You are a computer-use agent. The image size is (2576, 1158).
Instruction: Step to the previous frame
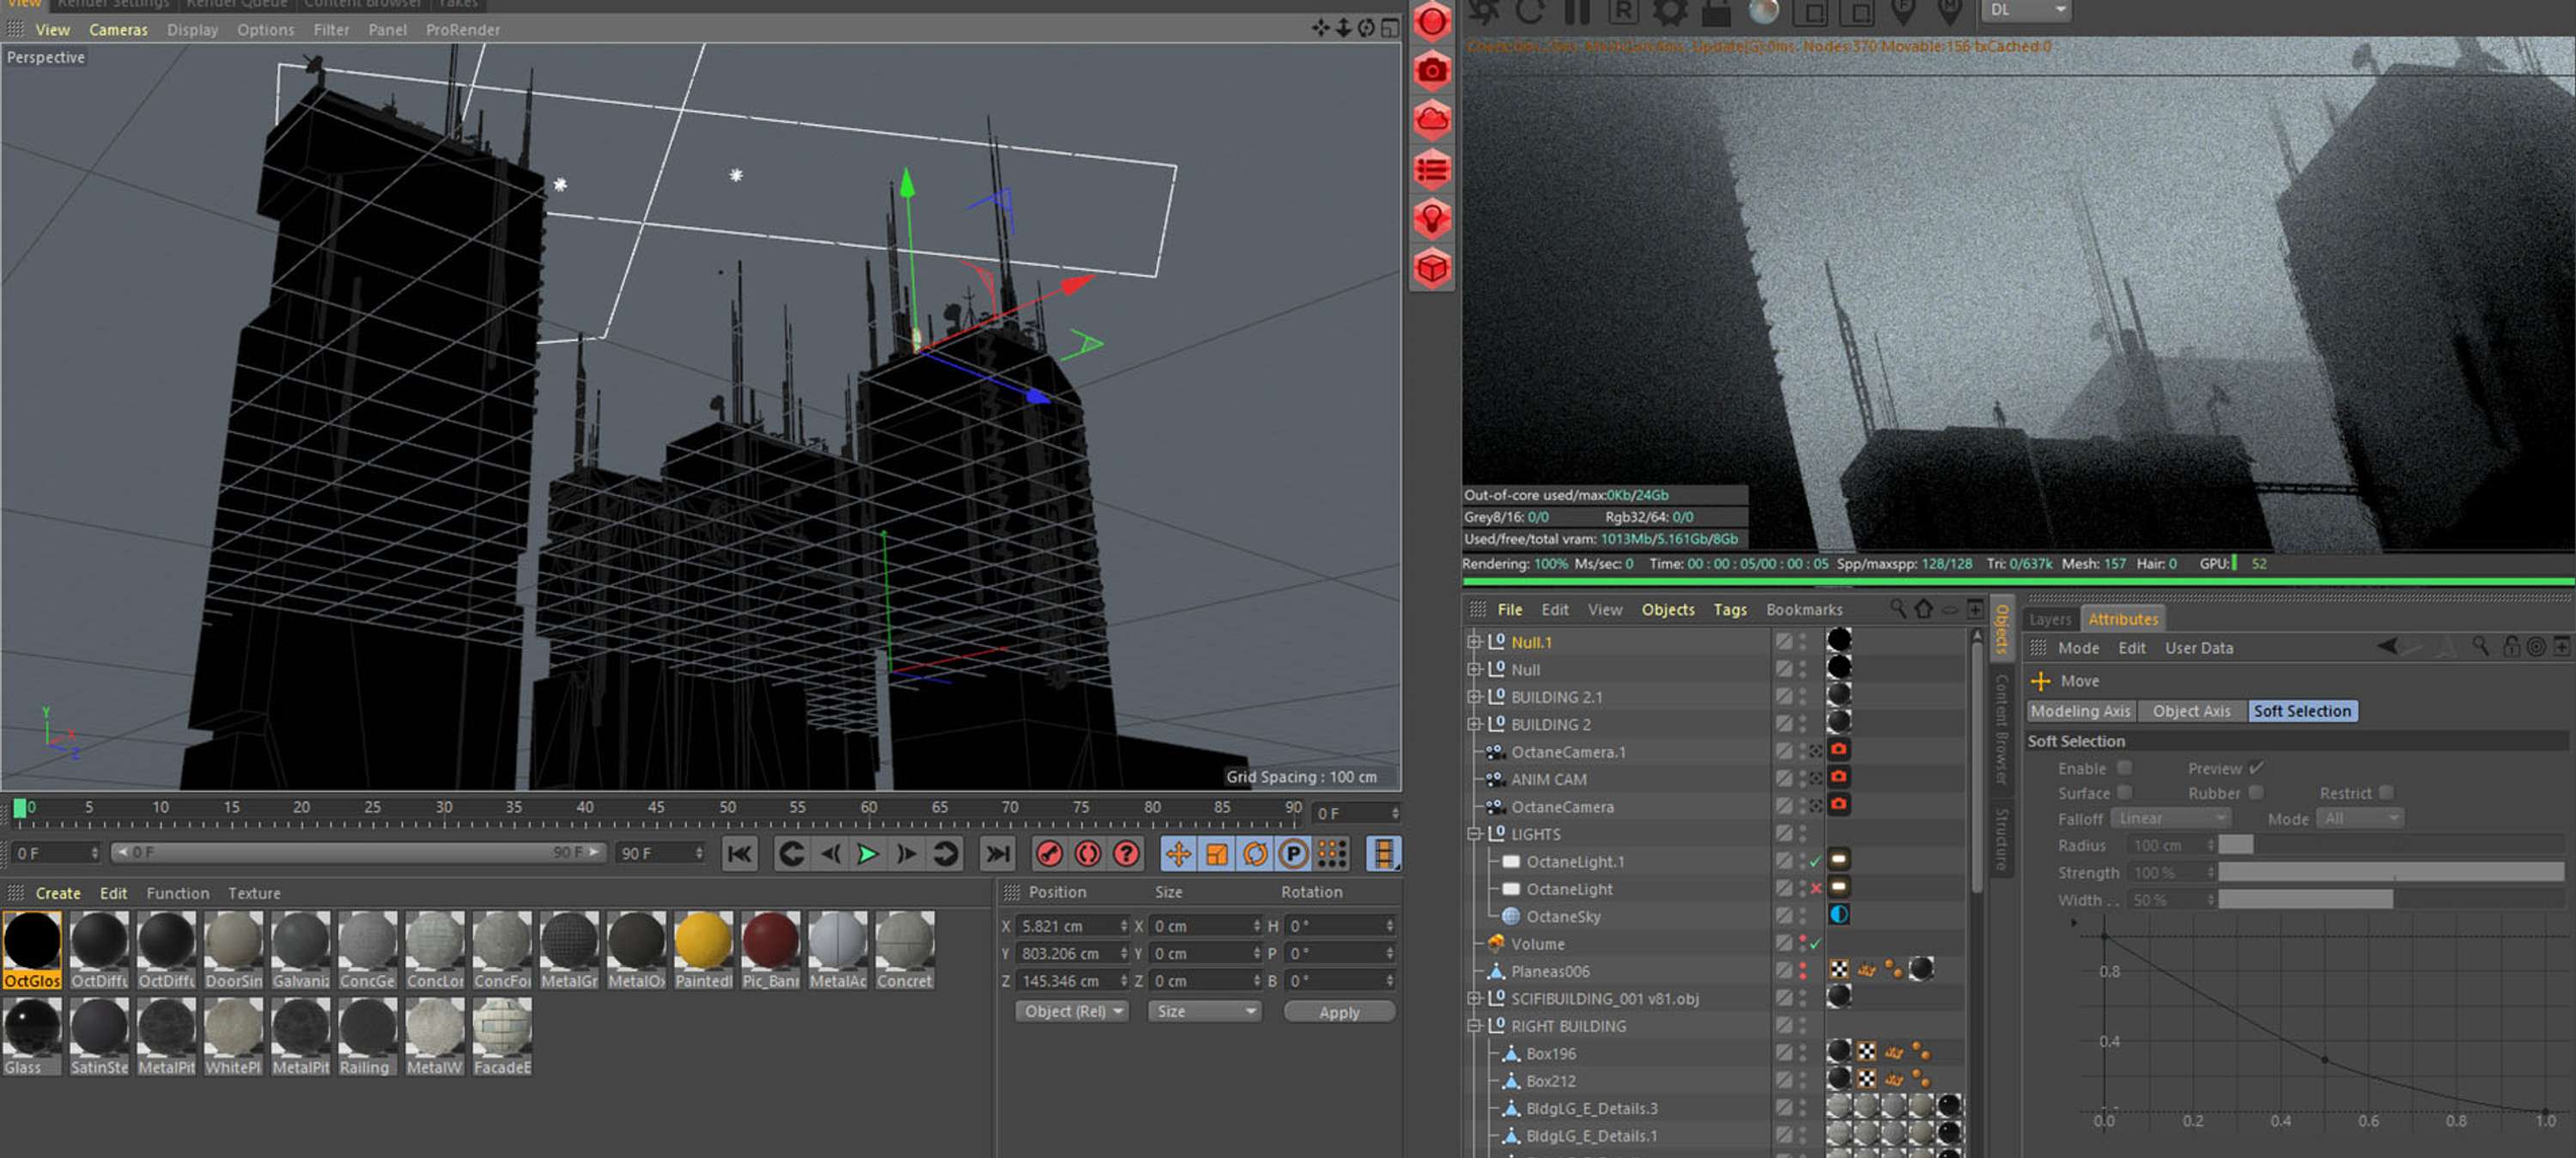pyautogui.click(x=830, y=854)
